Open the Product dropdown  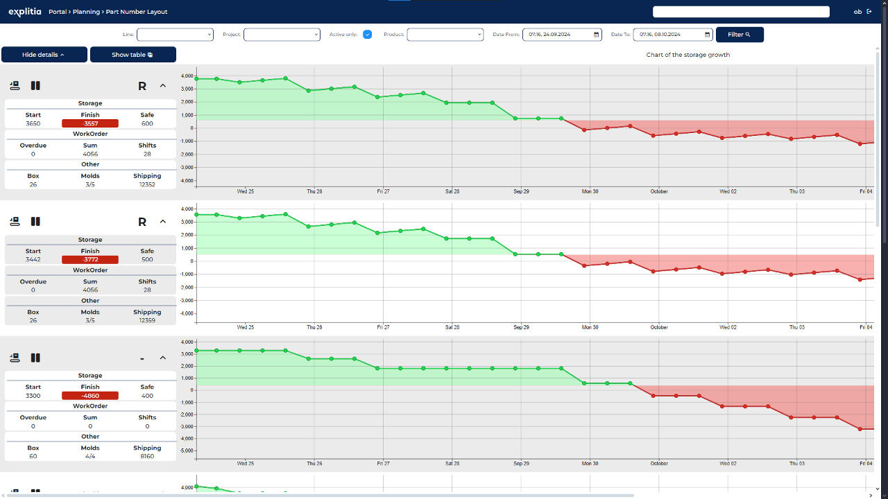click(x=445, y=34)
